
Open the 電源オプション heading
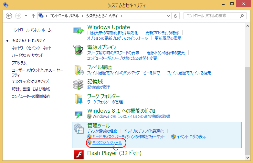coord(102,47)
